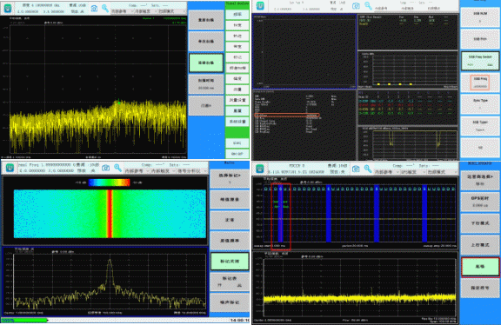Click the 扫描时间 softkey
This screenshot has height=325, width=501.
click(206, 84)
